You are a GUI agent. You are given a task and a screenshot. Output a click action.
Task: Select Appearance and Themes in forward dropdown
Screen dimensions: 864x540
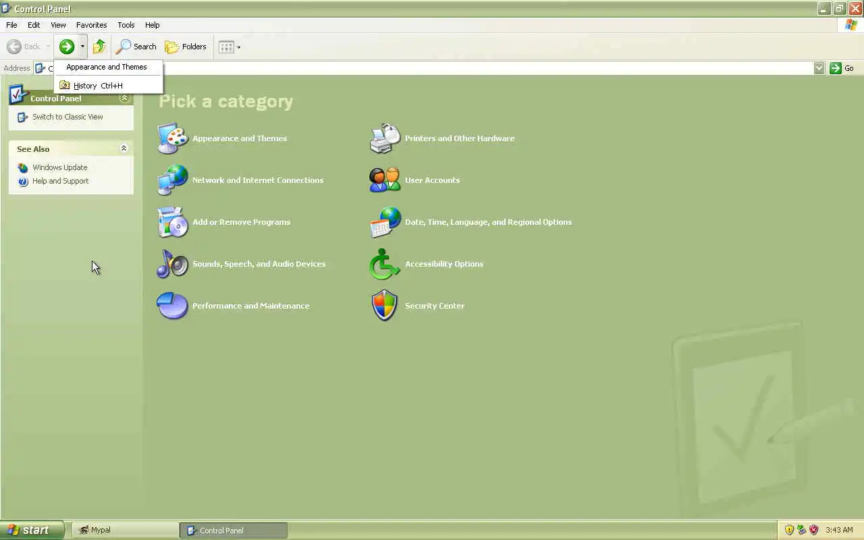pos(108,67)
